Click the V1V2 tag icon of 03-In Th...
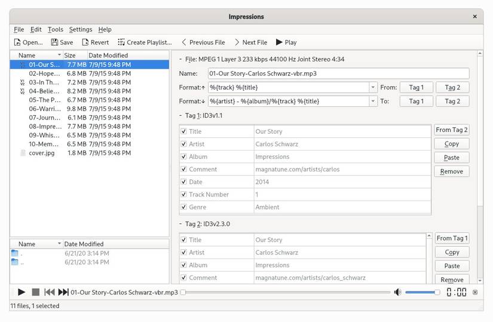 click(22, 82)
